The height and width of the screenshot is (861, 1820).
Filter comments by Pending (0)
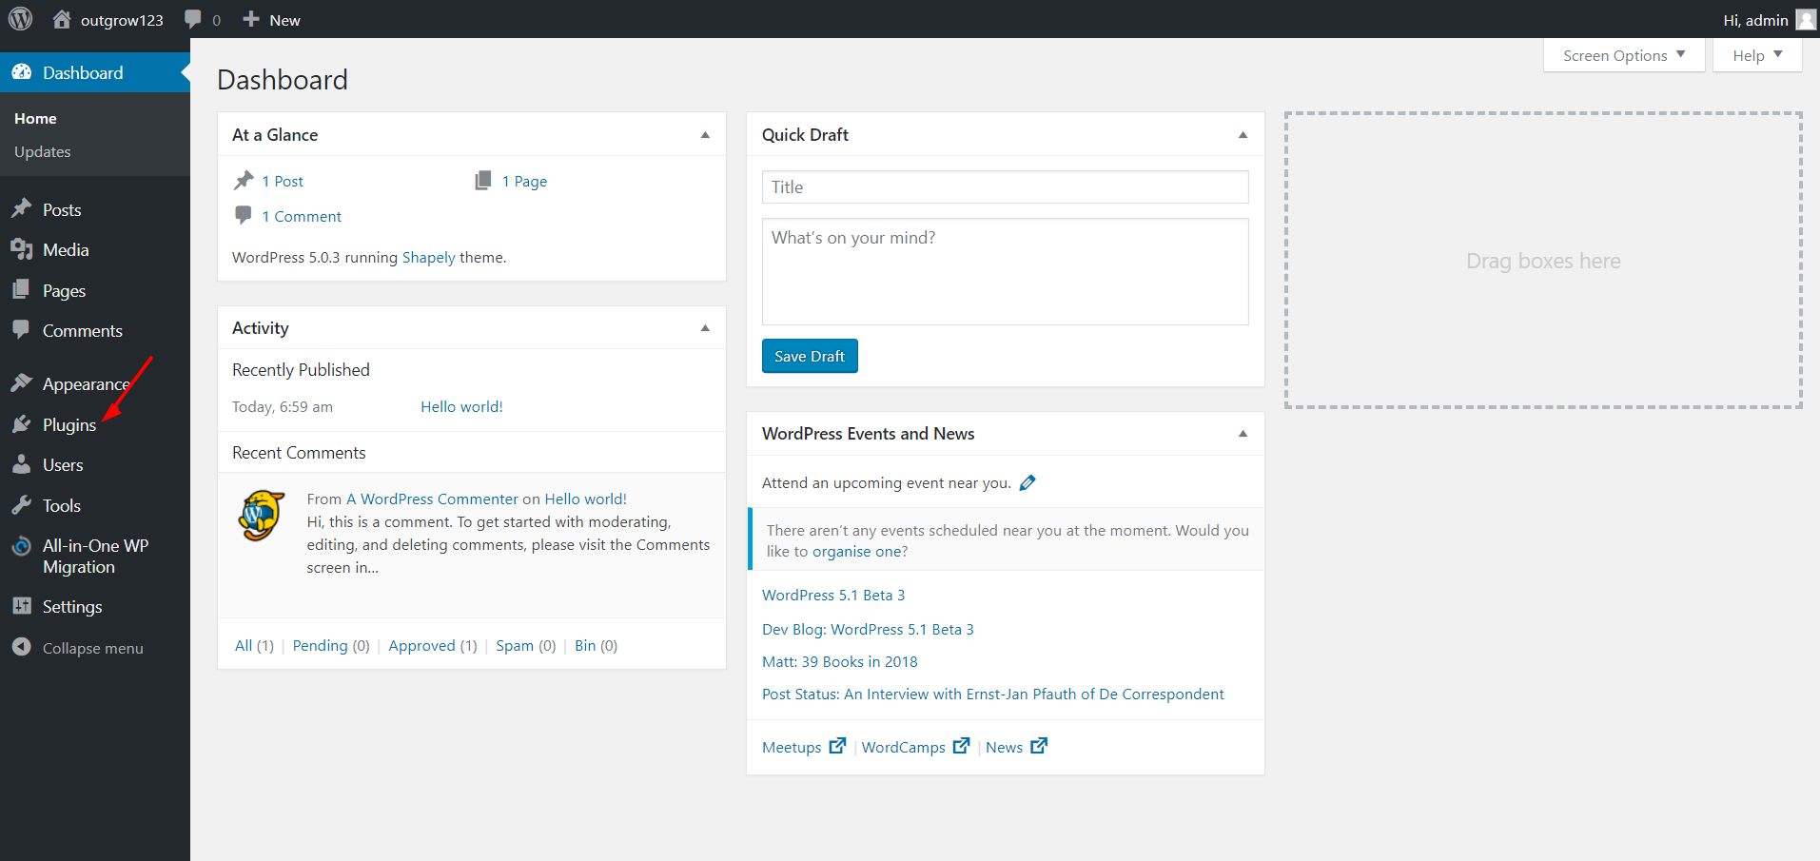coord(331,645)
